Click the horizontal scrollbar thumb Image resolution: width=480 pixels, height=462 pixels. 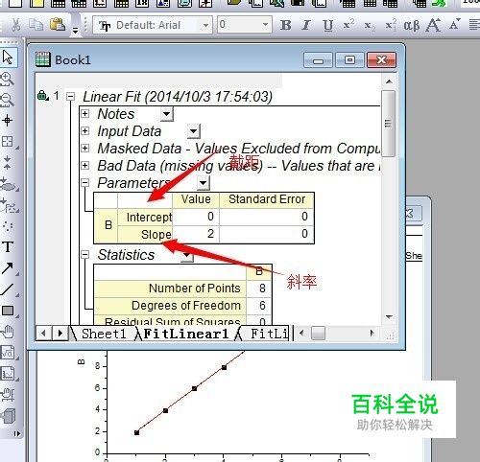click(x=318, y=334)
